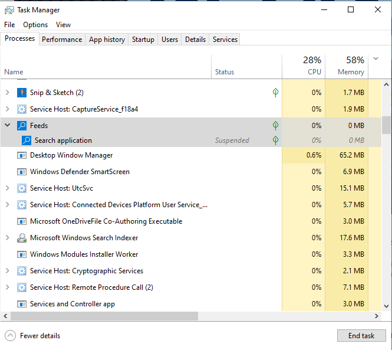
Task: Click the End task button
Action: click(361, 336)
